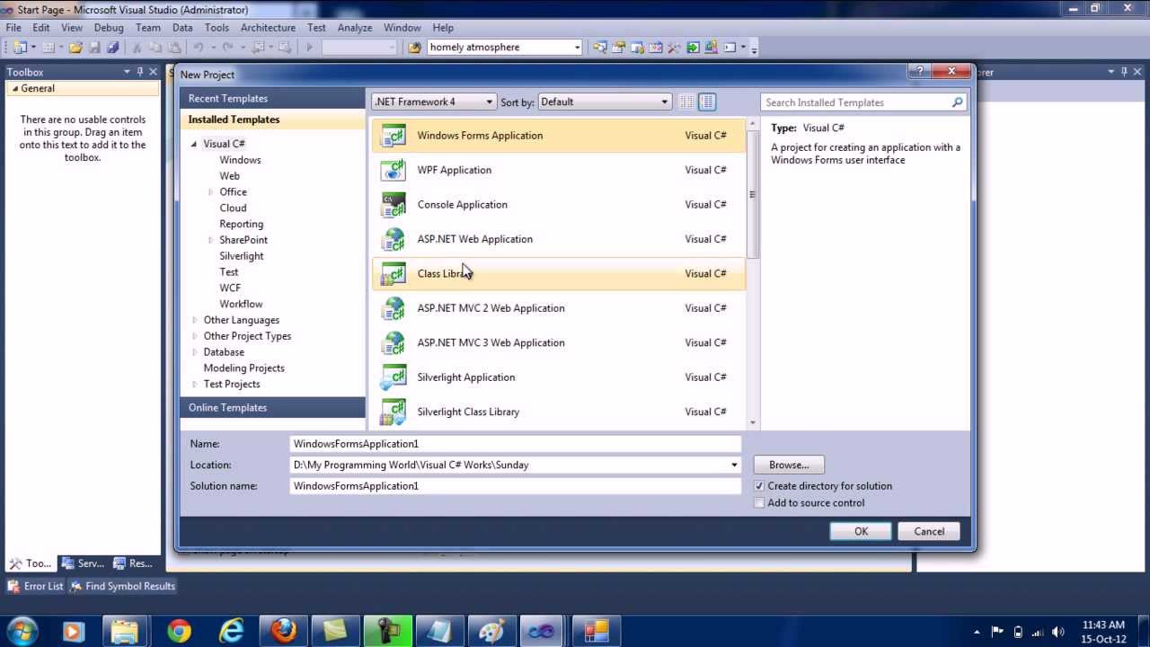Open the Windows Start menu

(x=22, y=632)
